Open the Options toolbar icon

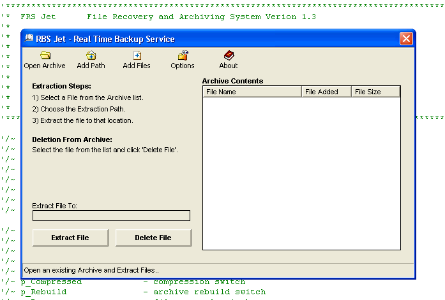click(x=183, y=56)
